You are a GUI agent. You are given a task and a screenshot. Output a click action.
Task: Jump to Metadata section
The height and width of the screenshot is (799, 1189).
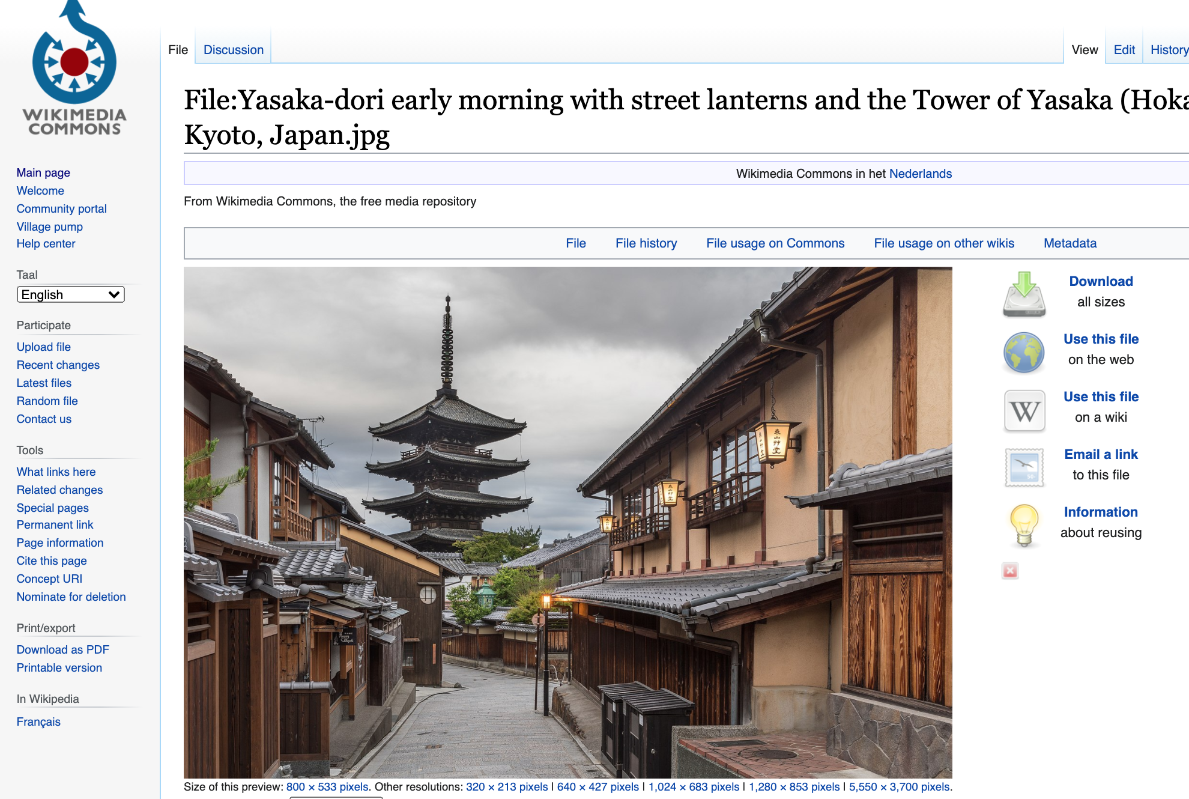(x=1069, y=243)
